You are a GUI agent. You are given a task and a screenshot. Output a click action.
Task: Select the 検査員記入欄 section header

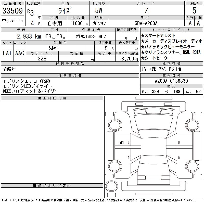click(52, 98)
